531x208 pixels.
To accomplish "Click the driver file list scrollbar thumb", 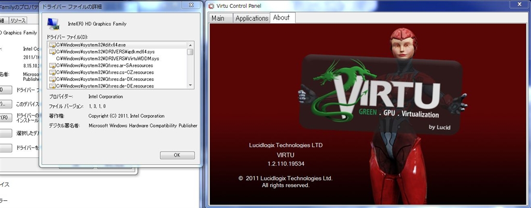I will (x=190, y=52).
